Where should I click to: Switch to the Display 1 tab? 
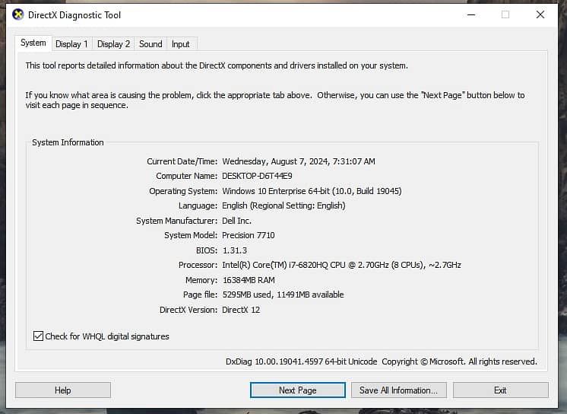tap(71, 44)
